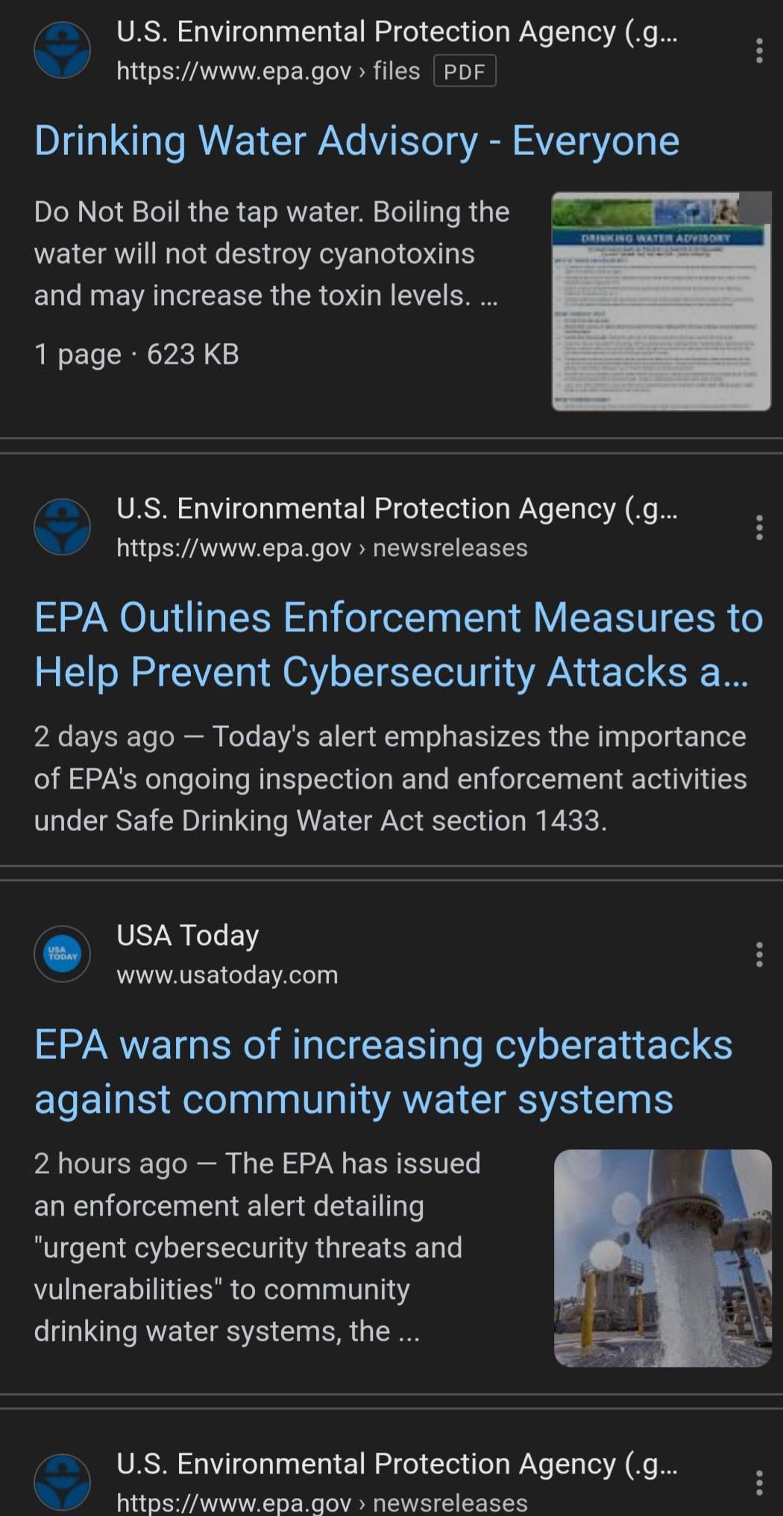Click first epa.gov › newsreleases URL
The height and width of the screenshot is (1516, 783).
321,548
